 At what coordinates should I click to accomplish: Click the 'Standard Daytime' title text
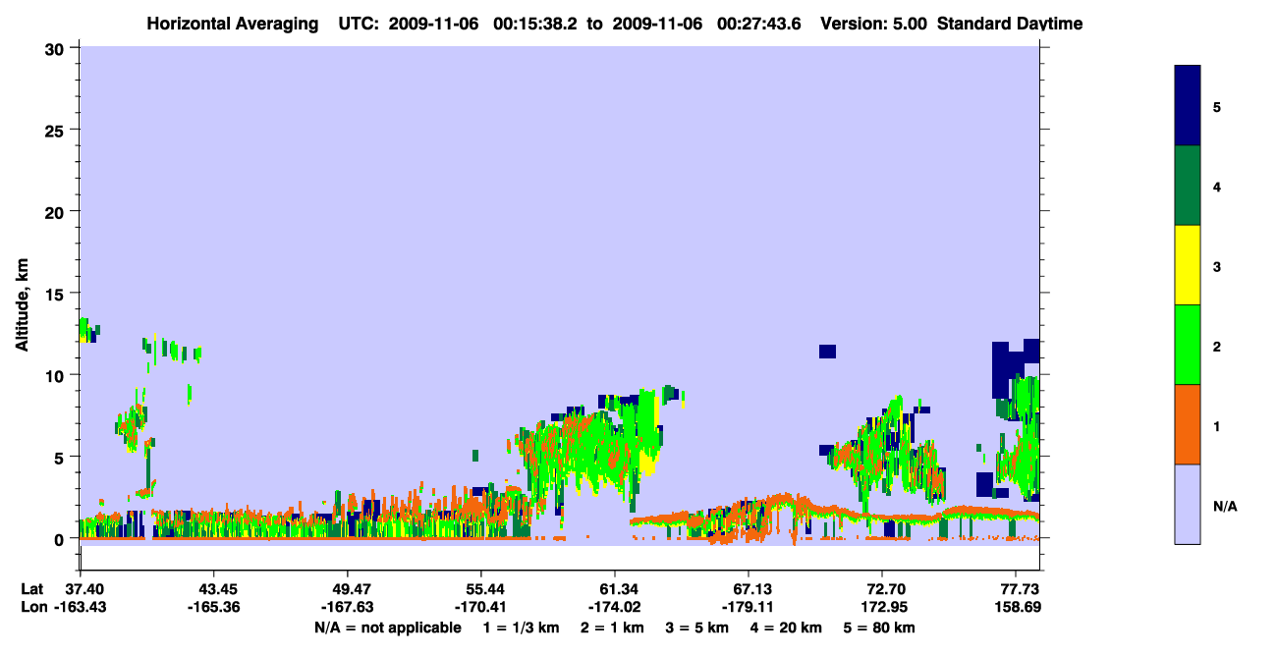coord(1011,24)
